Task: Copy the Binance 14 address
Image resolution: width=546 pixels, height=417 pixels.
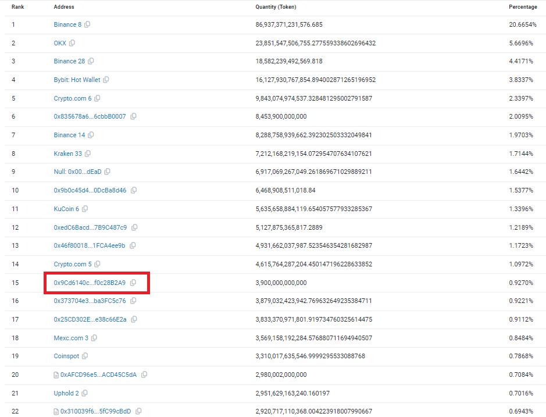Action: pyautogui.click(x=91, y=135)
